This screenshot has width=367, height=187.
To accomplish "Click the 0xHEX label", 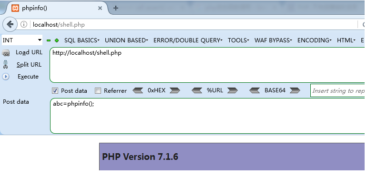I will pyautogui.click(x=156, y=90).
